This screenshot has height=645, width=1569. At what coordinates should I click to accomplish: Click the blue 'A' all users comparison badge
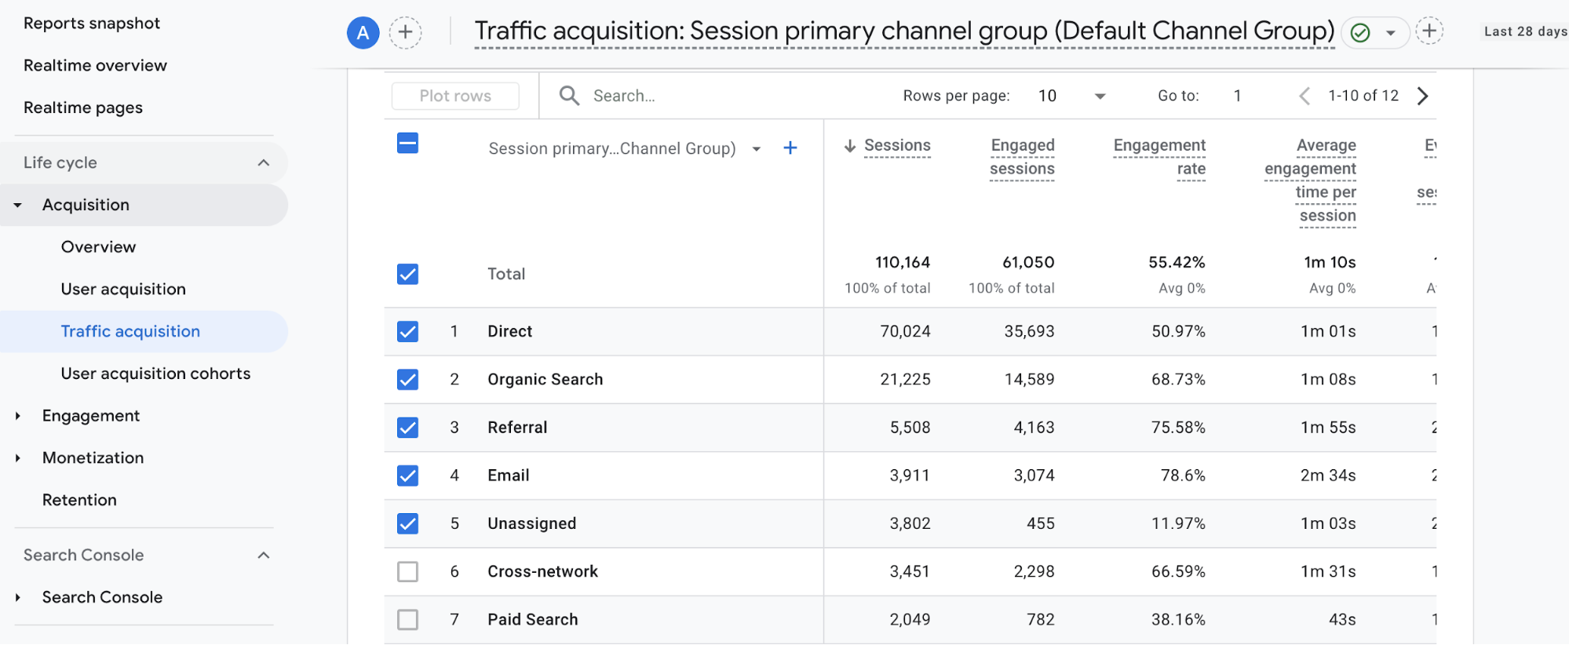[363, 32]
